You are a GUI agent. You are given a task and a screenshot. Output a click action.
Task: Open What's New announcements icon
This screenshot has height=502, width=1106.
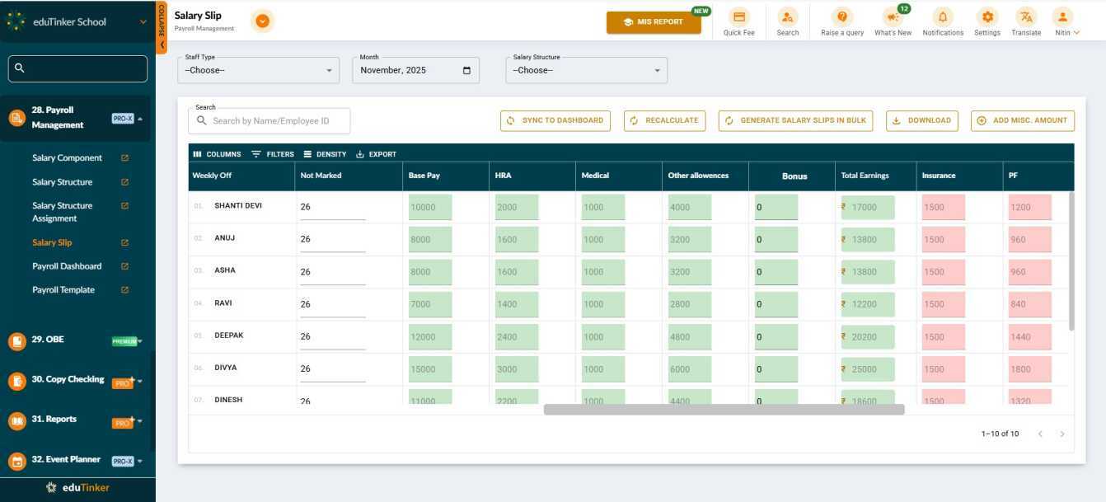(892, 17)
